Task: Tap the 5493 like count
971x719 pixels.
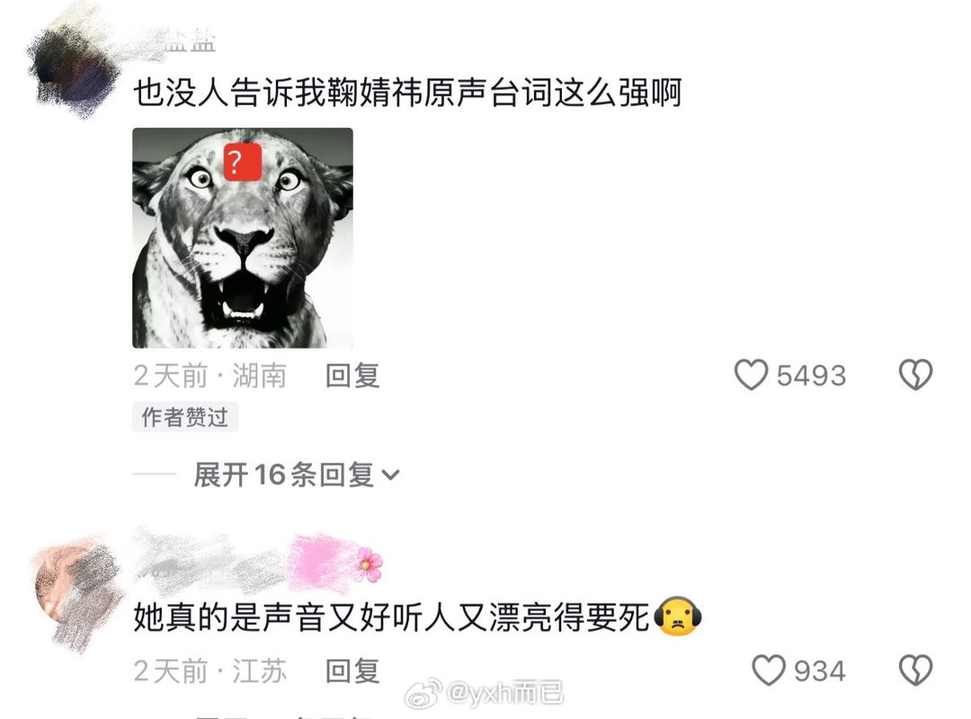Action: (x=811, y=376)
